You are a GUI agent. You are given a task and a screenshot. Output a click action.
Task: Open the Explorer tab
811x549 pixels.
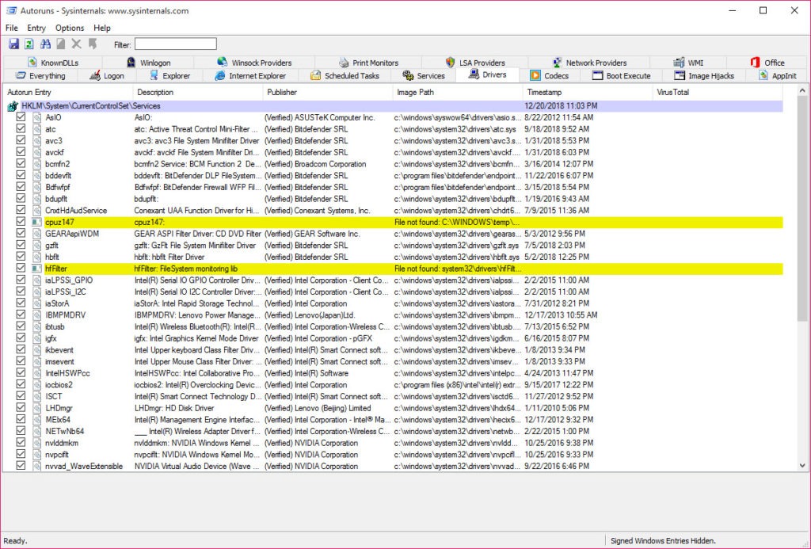[169, 75]
